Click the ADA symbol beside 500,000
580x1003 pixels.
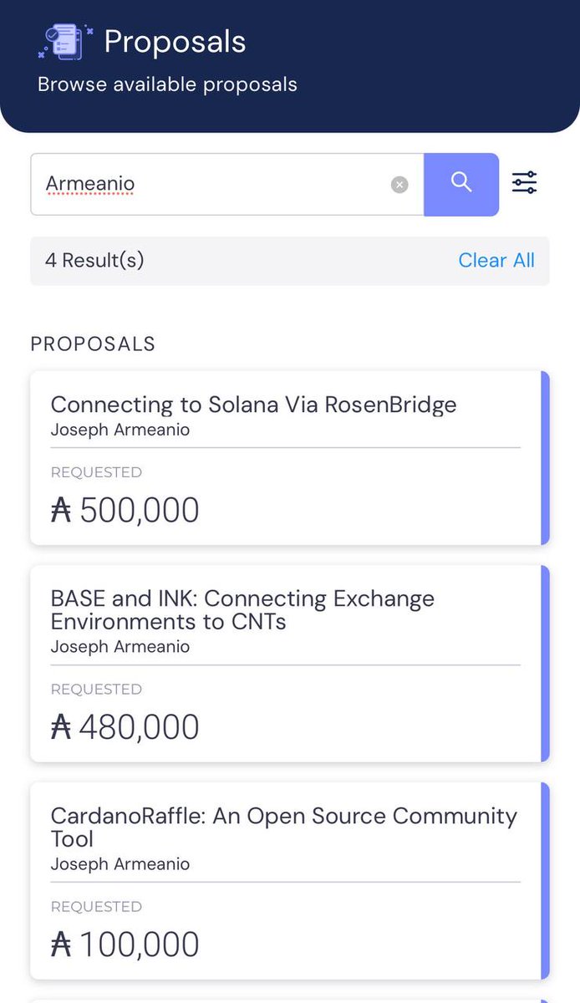point(61,511)
